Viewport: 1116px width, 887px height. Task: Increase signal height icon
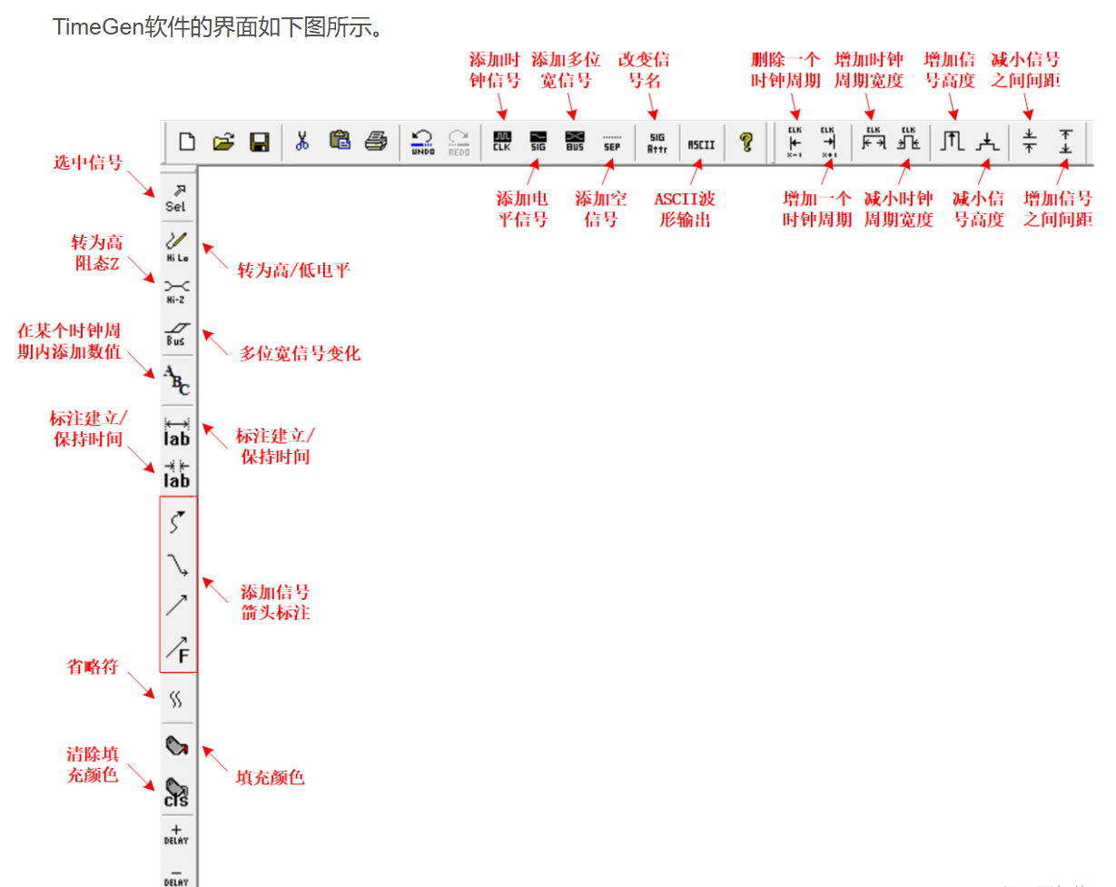[952, 142]
